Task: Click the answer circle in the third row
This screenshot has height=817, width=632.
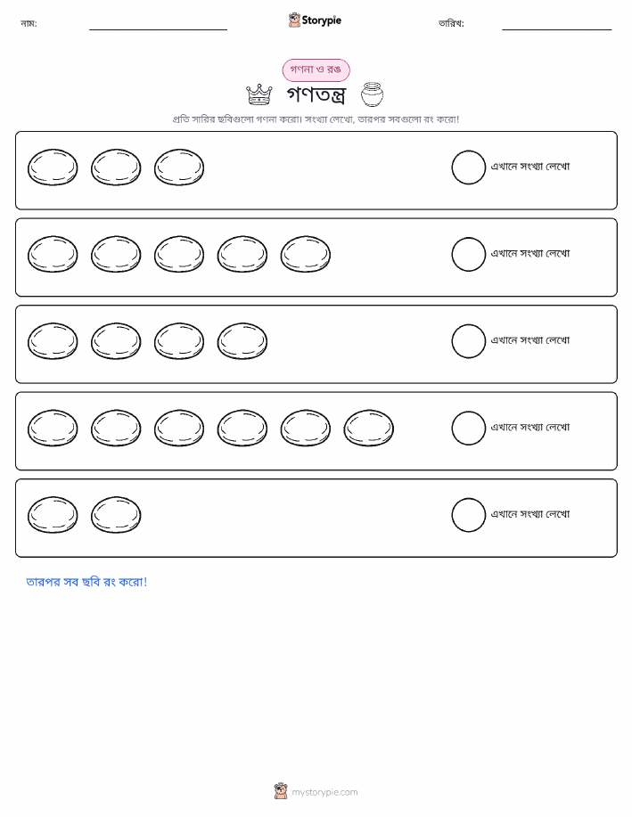Action: (x=468, y=341)
